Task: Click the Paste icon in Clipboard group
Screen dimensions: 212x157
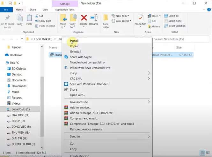Action: pos(29,19)
